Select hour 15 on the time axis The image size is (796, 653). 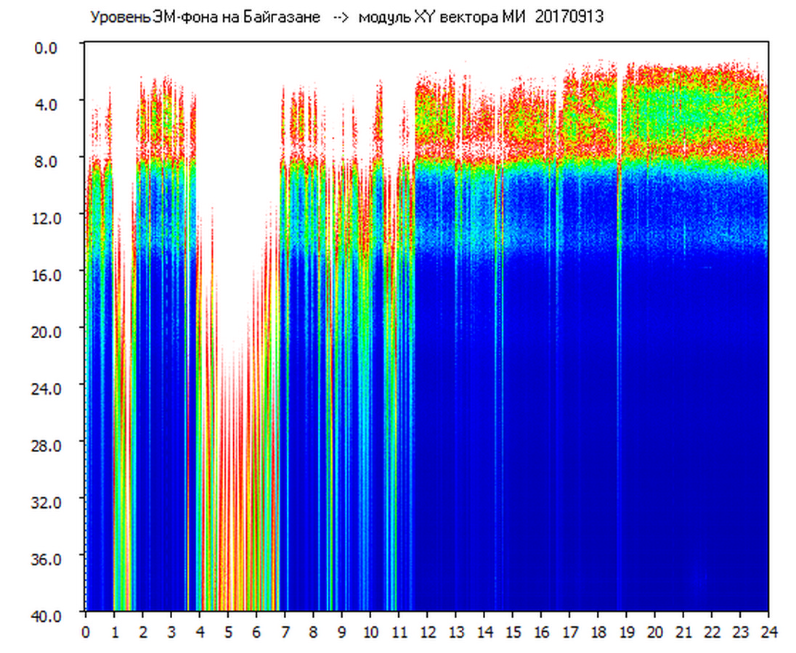point(513,631)
